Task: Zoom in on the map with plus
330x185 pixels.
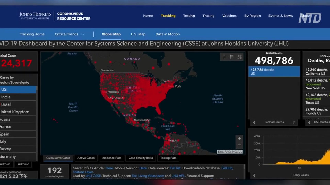Action: click(240, 138)
